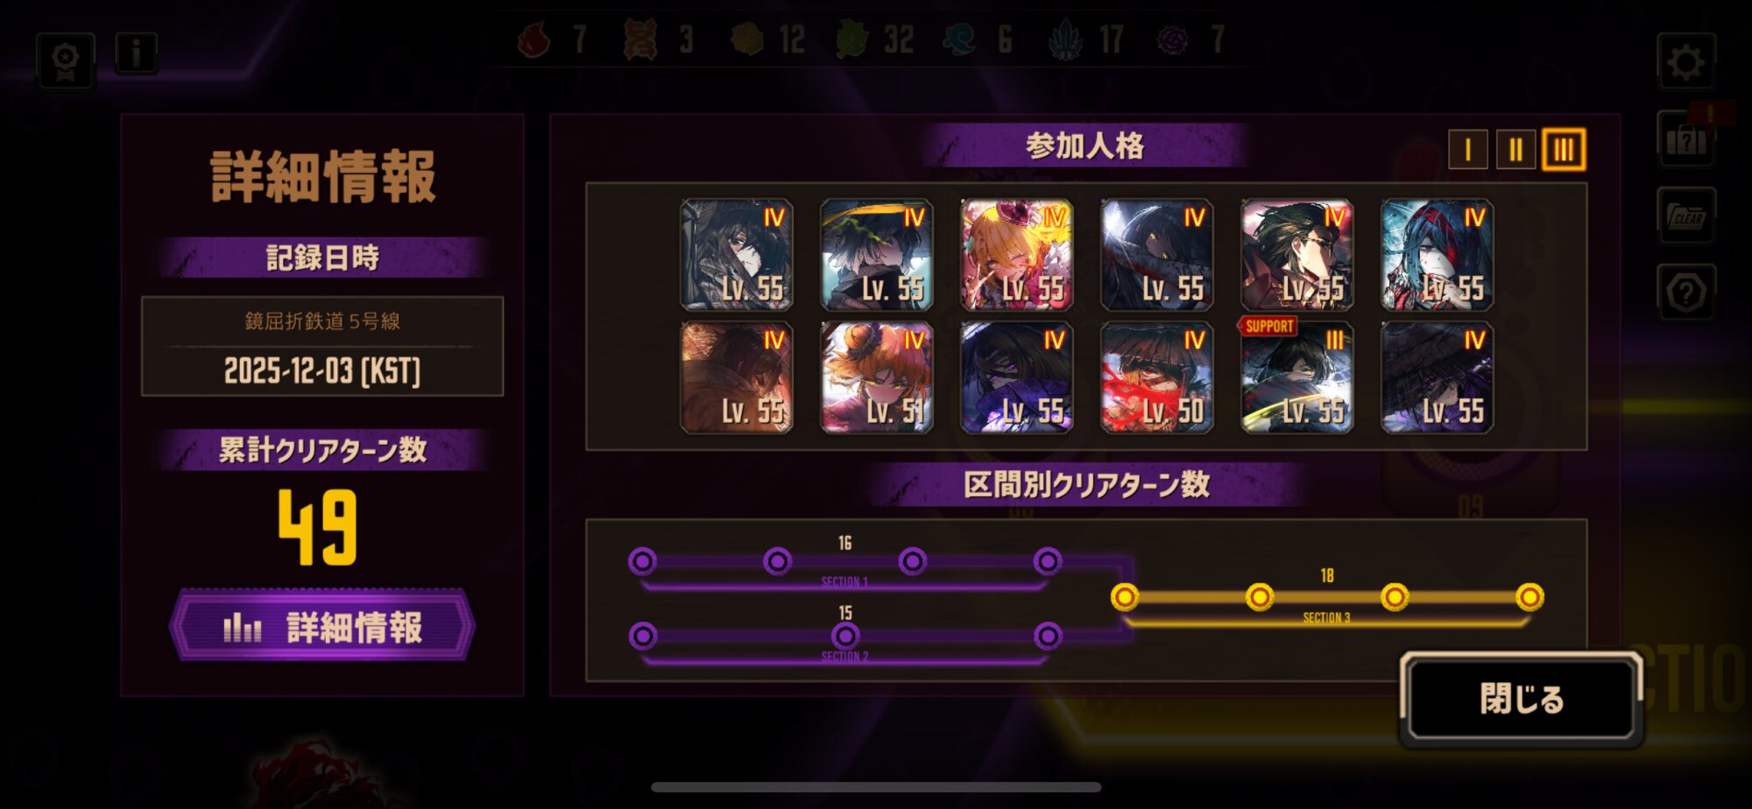Click middle node of Section 2 track

click(x=845, y=636)
